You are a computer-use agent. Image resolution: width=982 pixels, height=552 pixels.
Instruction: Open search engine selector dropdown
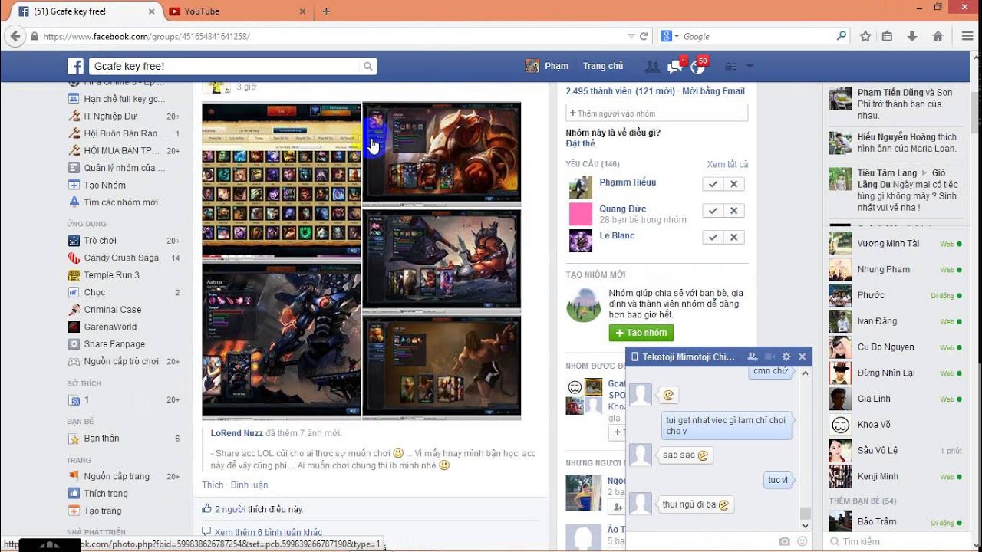point(671,36)
